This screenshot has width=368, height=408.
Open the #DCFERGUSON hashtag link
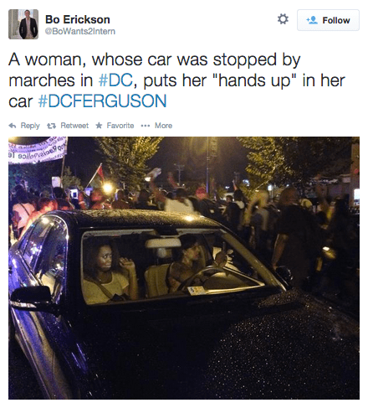click(x=102, y=101)
